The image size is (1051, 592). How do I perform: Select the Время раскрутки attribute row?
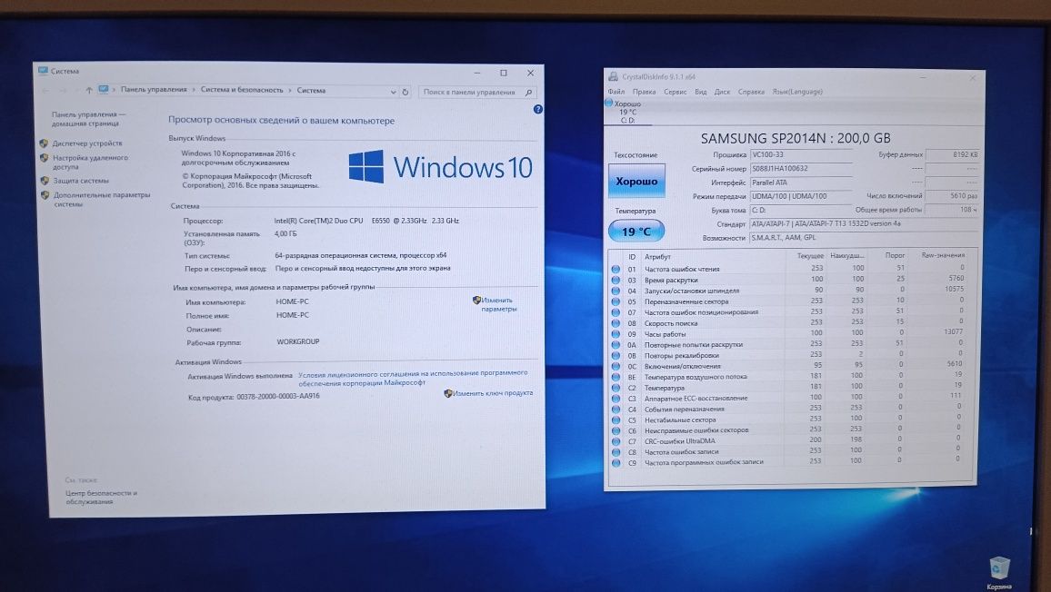tap(790, 280)
